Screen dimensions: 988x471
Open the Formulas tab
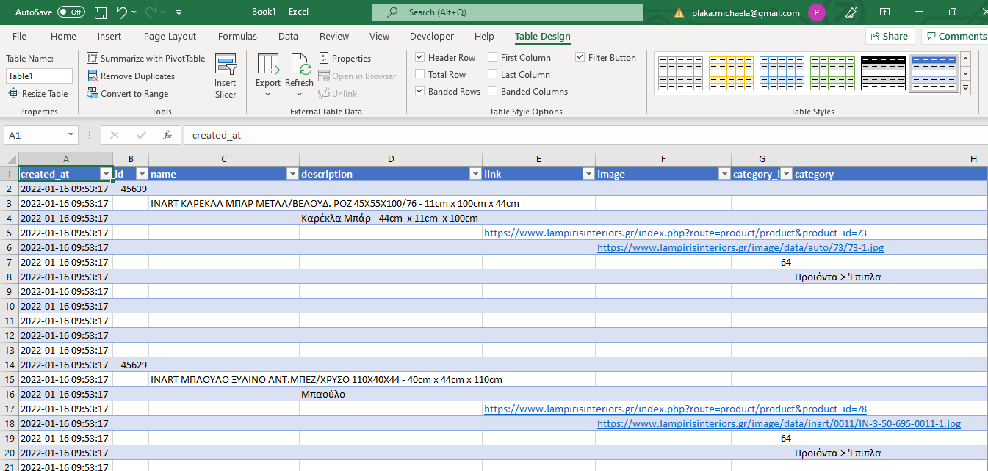tap(237, 37)
